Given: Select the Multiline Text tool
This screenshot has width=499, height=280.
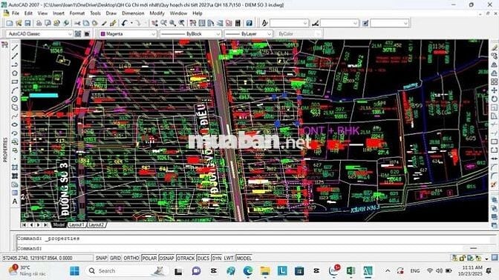Looking at the screenshot, I should (15, 201).
